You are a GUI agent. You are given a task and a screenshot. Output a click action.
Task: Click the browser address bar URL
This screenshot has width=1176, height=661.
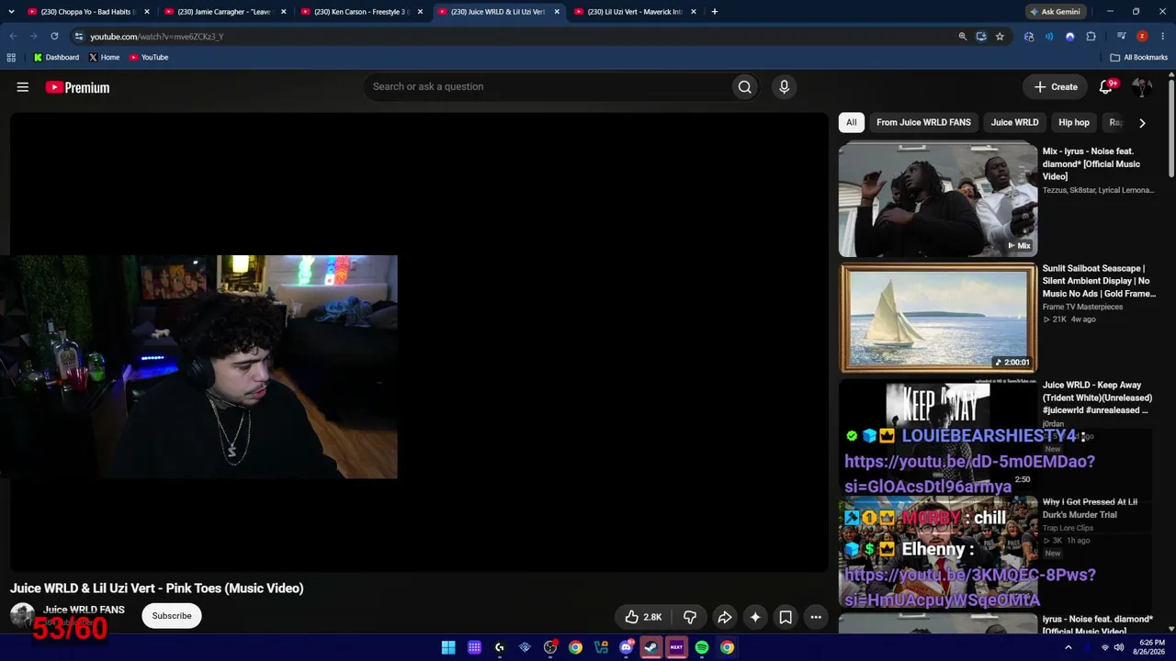[x=157, y=37]
